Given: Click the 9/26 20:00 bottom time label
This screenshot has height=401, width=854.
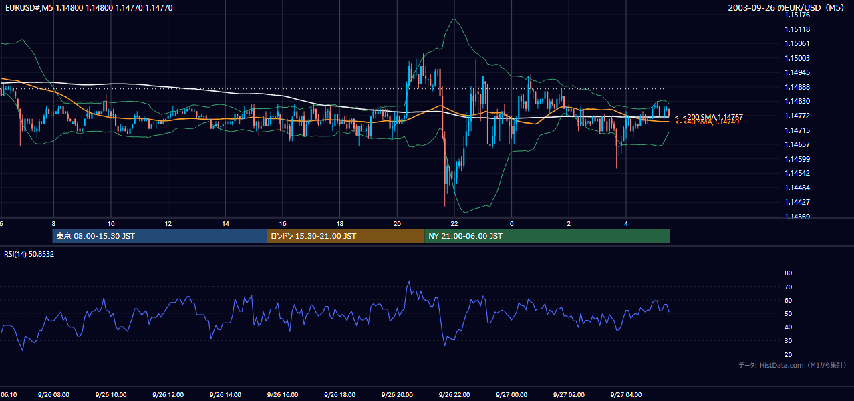Looking at the screenshot, I should (x=397, y=395).
